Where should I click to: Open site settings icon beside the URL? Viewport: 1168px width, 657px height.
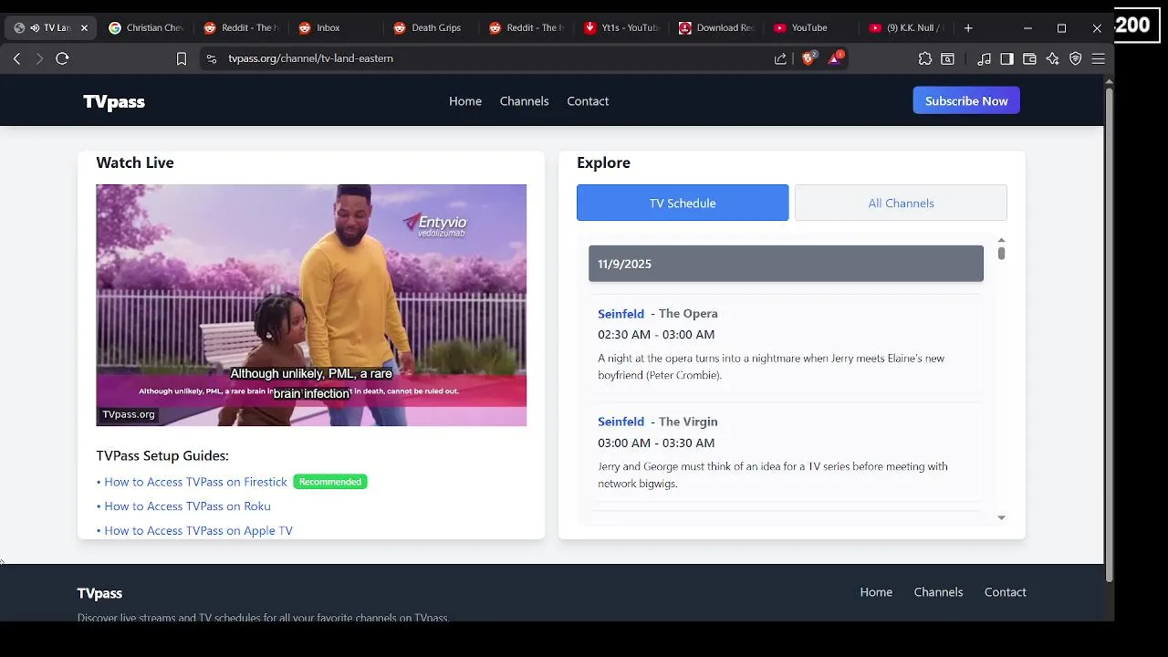(x=212, y=58)
